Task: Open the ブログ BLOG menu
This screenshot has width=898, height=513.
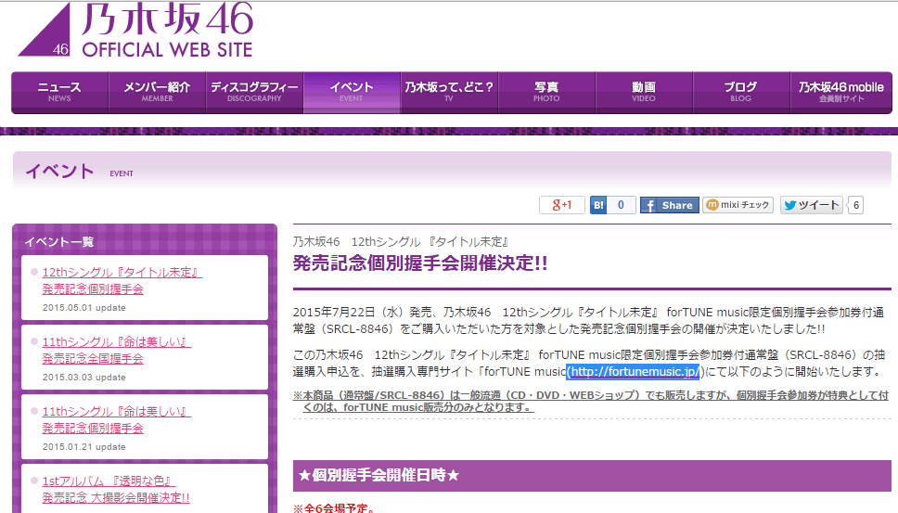Action: [x=741, y=92]
